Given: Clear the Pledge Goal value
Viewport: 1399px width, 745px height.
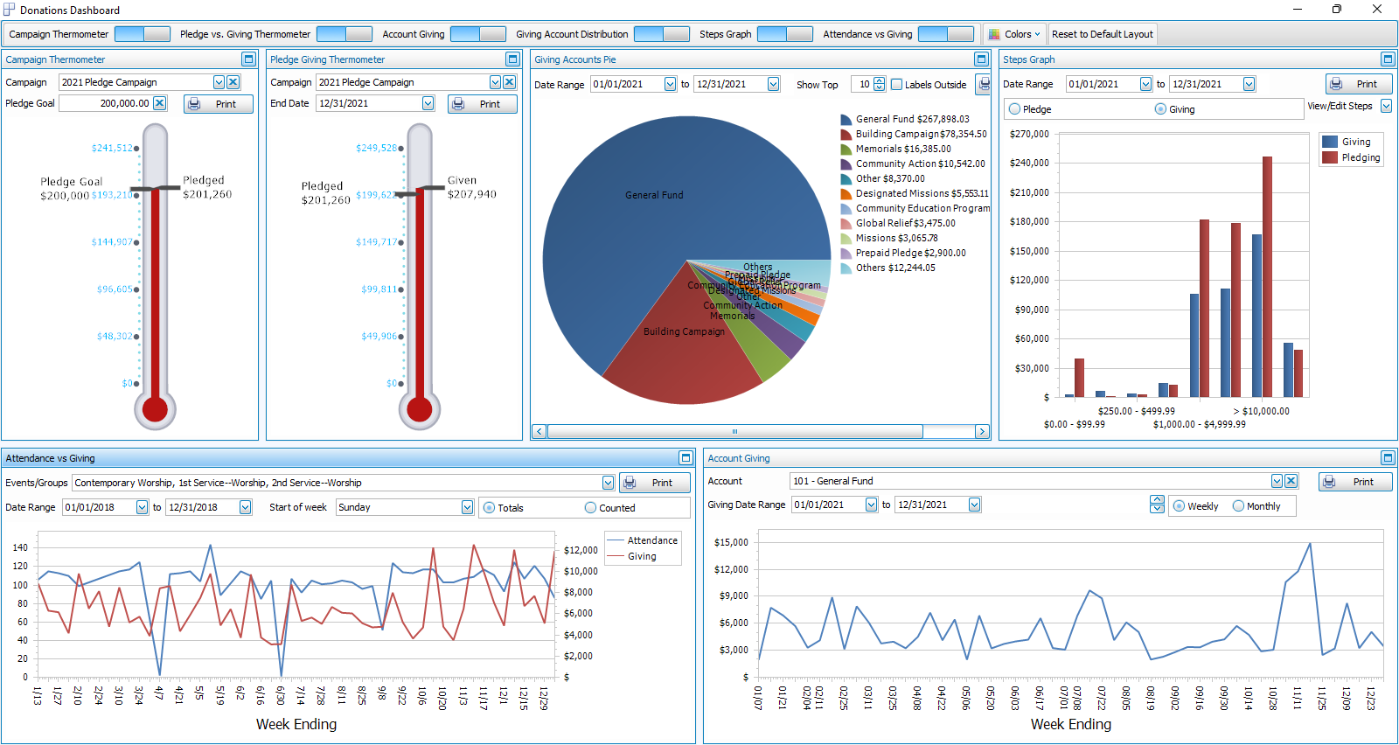Looking at the screenshot, I should pyautogui.click(x=159, y=103).
